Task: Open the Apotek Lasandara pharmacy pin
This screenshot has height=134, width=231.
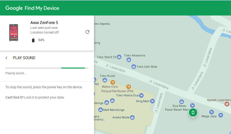Action: coord(227,104)
